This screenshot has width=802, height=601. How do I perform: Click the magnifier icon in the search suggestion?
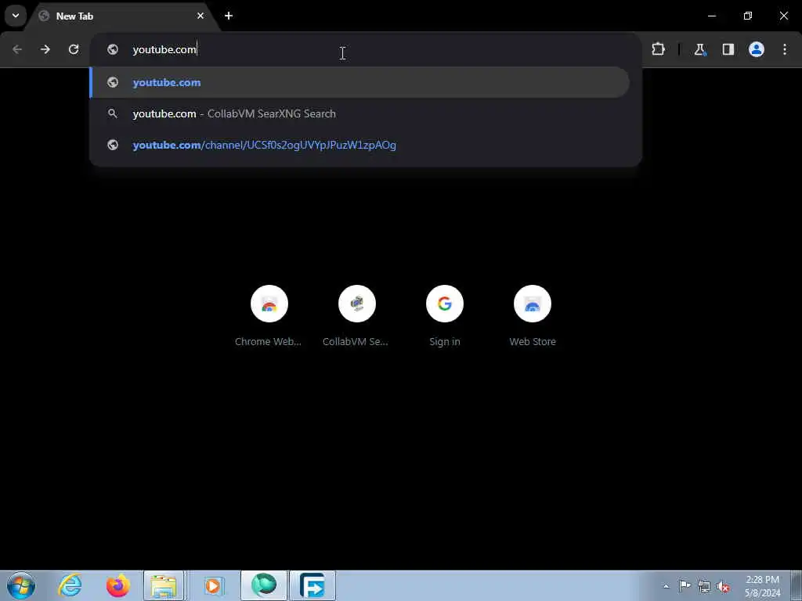113,113
